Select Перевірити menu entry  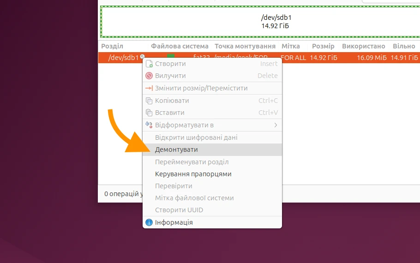click(212, 186)
